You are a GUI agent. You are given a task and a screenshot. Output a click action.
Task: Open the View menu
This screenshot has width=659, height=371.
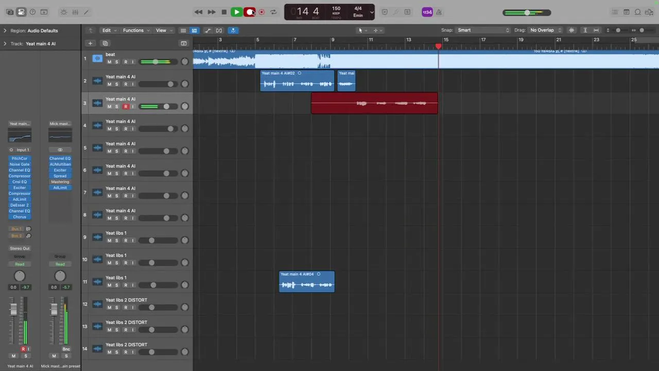click(x=164, y=30)
